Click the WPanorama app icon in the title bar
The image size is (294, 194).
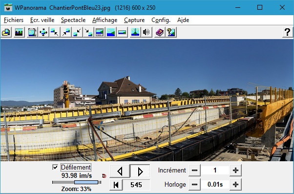pos(8,8)
